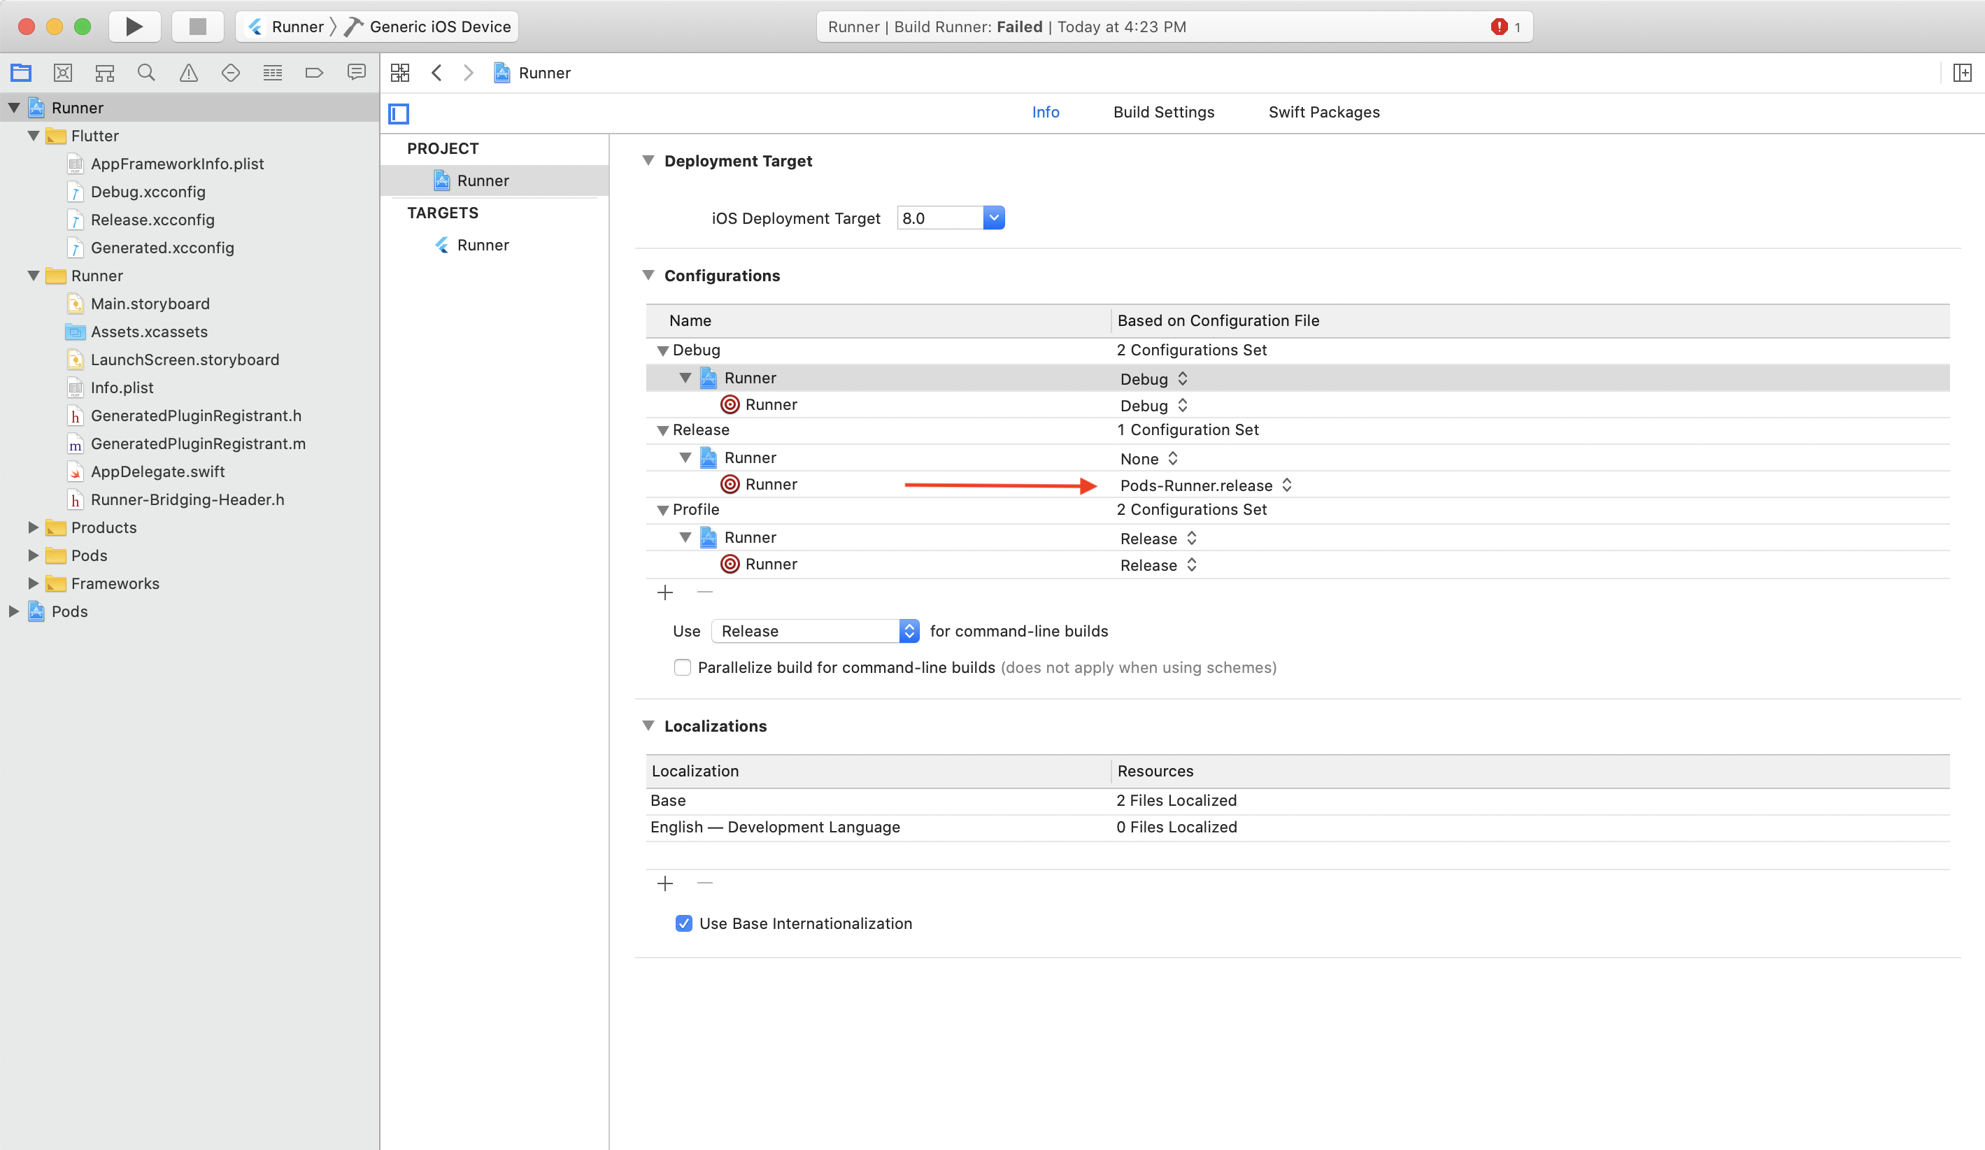
Task: Open the Source Control navigator icon
Action: click(x=63, y=73)
